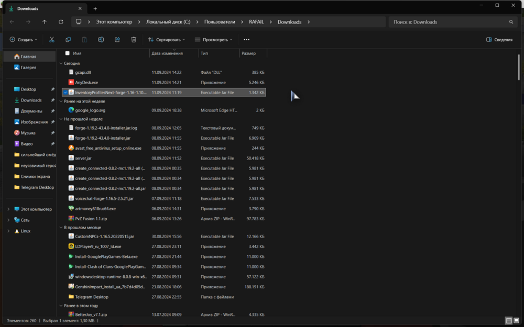524x327 pixels.
Task: Select voicechat-forge-1.16.5-2.5.21.jar file
Action: coord(164,198)
